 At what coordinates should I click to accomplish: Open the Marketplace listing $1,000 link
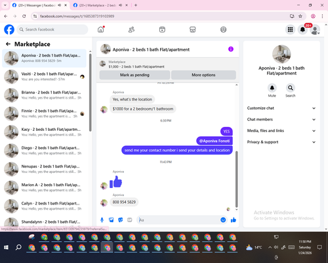coord(136,66)
